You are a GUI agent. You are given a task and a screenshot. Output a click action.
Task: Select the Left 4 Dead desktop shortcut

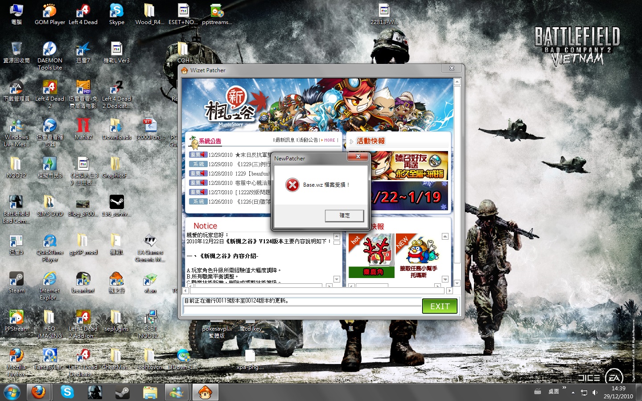pos(83,14)
